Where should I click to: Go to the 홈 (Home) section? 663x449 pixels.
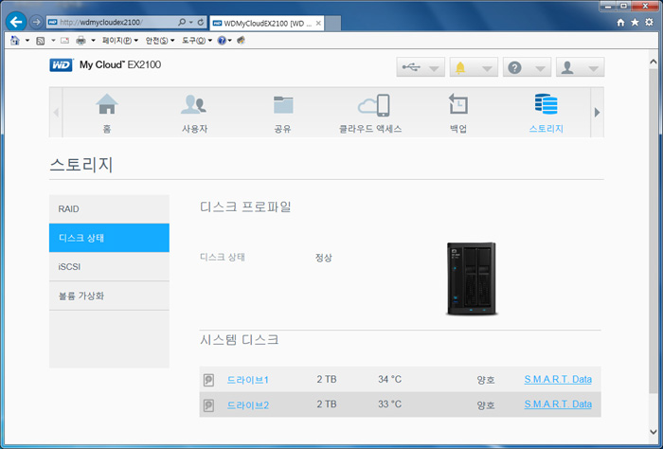click(x=107, y=113)
